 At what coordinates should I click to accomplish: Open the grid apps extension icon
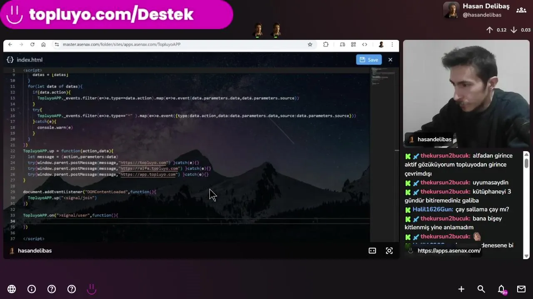(x=354, y=44)
